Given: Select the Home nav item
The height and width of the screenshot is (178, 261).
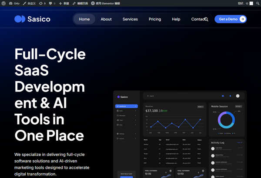Looking at the screenshot, I should click(84, 19).
